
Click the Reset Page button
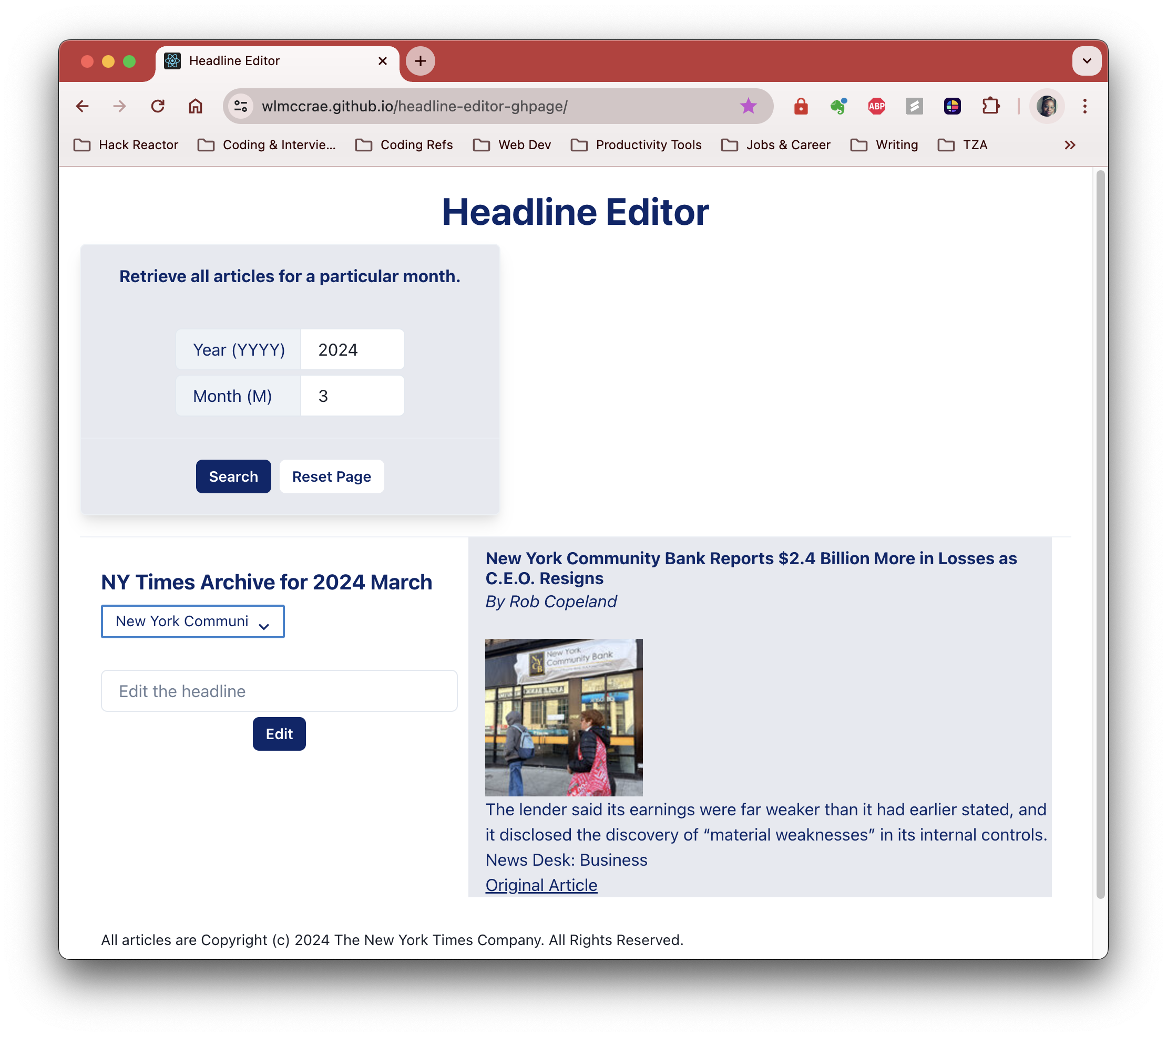[x=332, y=476]
